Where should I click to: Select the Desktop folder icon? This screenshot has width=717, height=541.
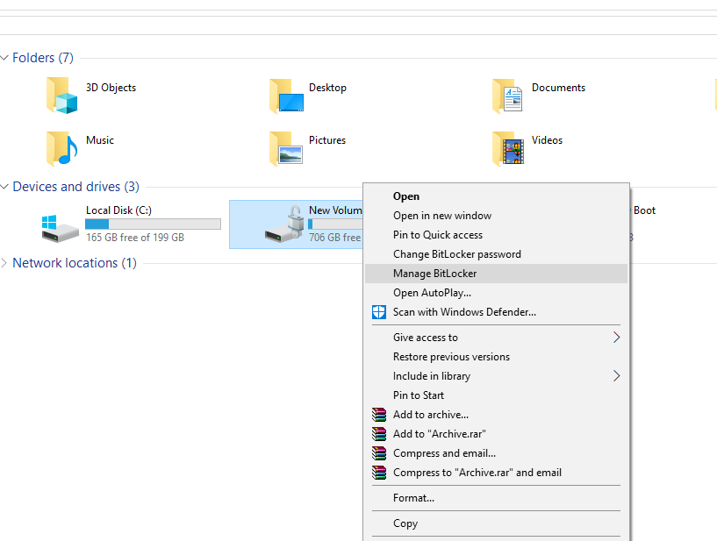pos(286,96)
